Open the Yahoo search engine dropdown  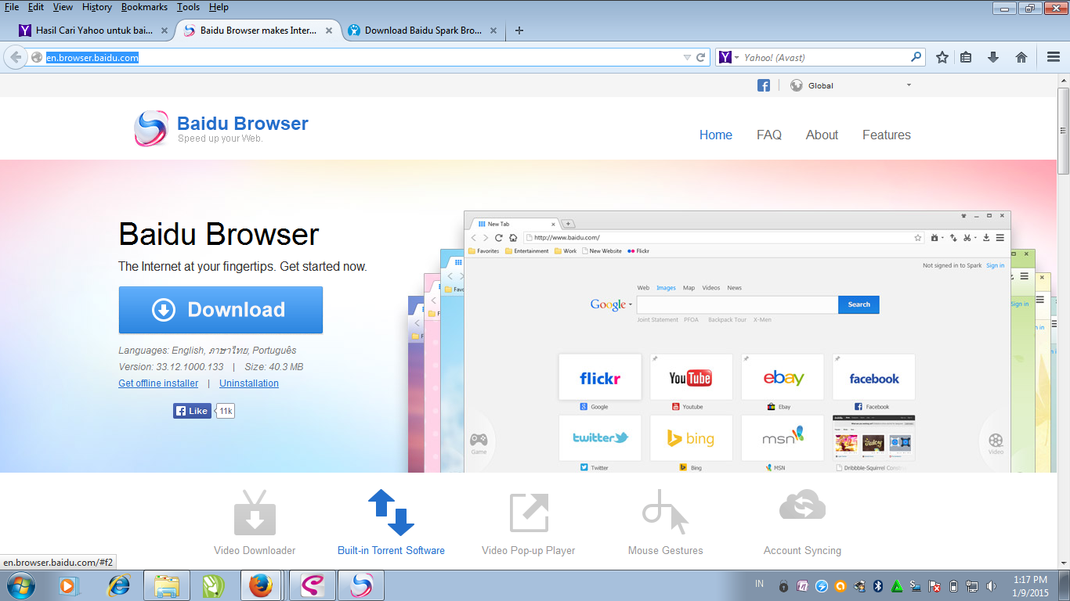coord(729,57)
